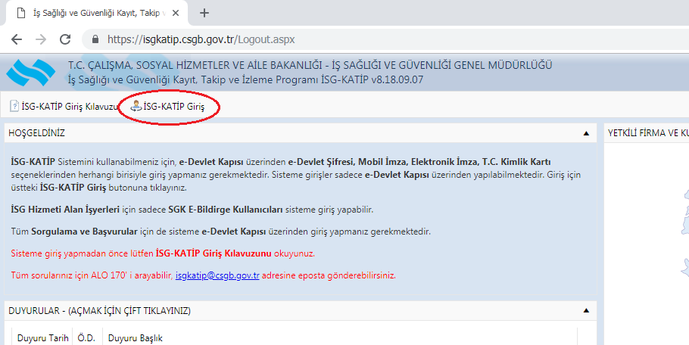Click the Ö.D. column header
The height and width of the screenshot is (345, 689).
click(x=86, y=338)
